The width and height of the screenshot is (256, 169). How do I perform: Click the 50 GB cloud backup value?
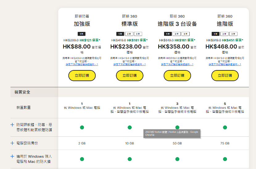[177, 143]
